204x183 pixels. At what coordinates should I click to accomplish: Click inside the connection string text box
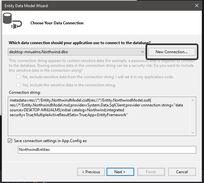[99, 116]
